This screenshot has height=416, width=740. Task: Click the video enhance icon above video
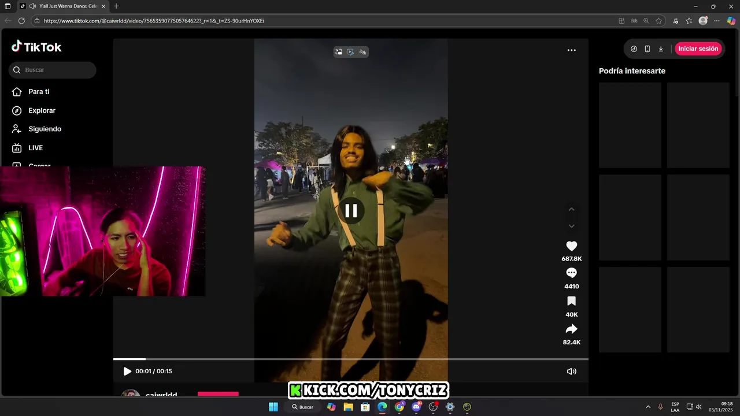click(x=350, y=52)
